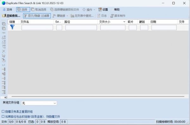Click the 选择 toolbar button
The image size is (190, 125).
click(x=23, y=10)
